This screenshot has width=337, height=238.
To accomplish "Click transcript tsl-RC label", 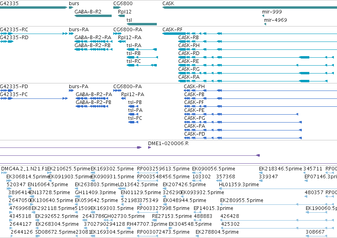I will point(134,61).
